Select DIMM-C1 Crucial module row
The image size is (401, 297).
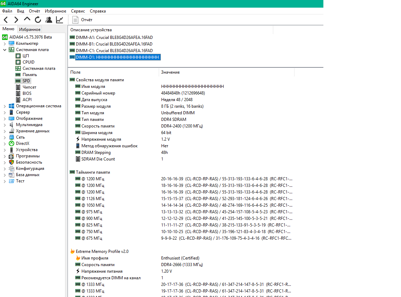coord(114,50)
